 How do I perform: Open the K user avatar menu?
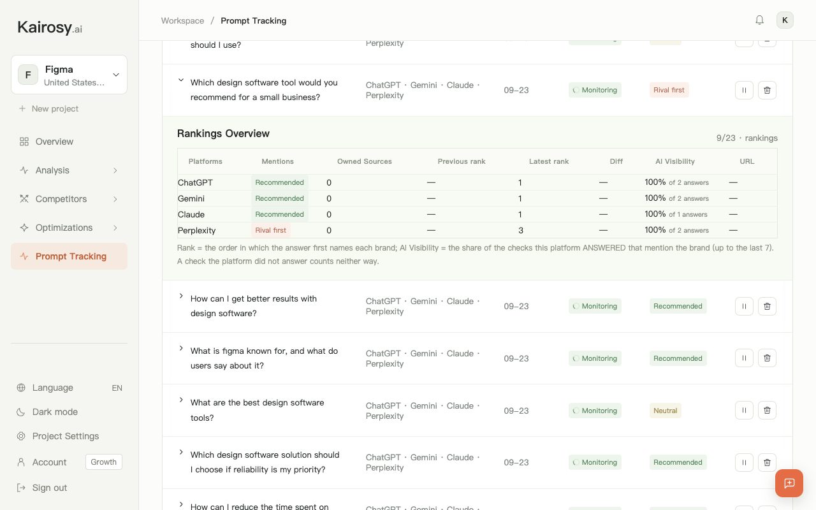(x=785, y=20)
